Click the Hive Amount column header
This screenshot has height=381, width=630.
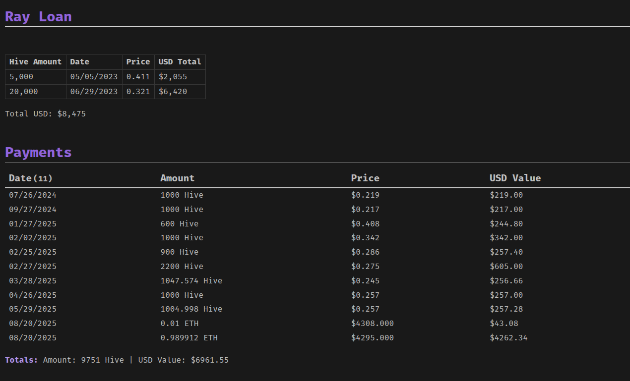[x=35, y=62]
